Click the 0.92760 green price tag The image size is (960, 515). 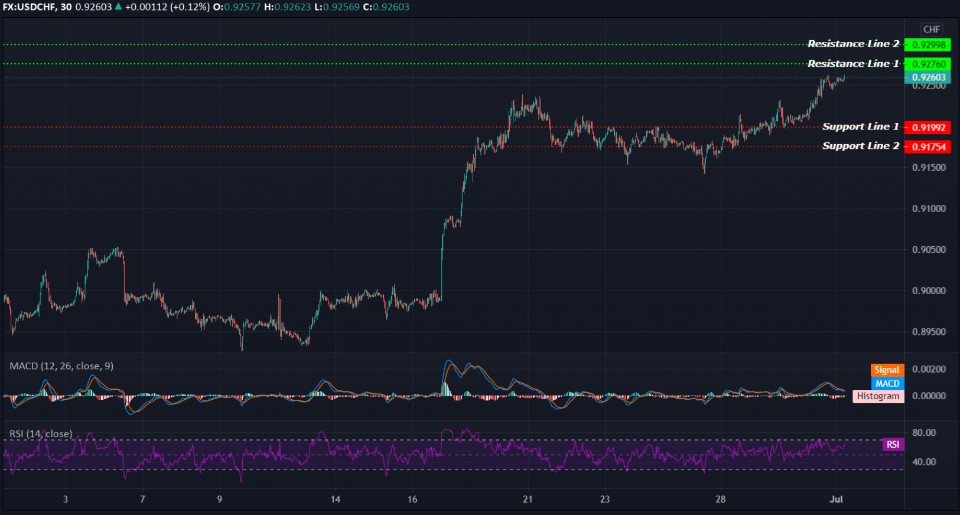[x=928, y=64]
